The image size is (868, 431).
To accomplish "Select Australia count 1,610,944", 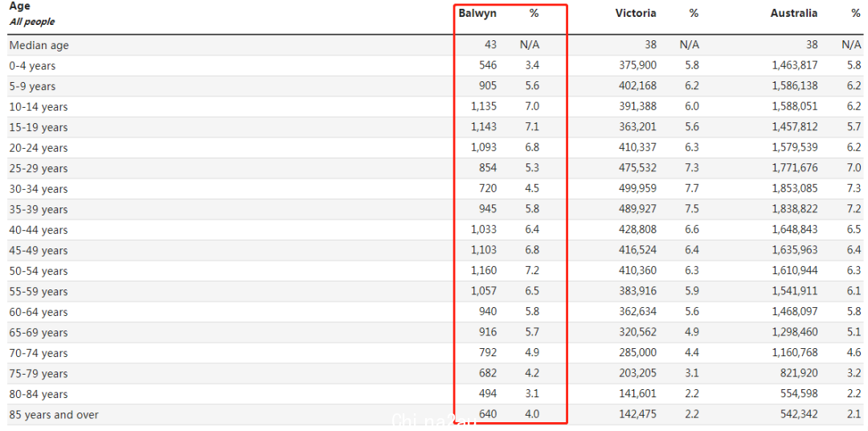I will (x=794, y=271).
